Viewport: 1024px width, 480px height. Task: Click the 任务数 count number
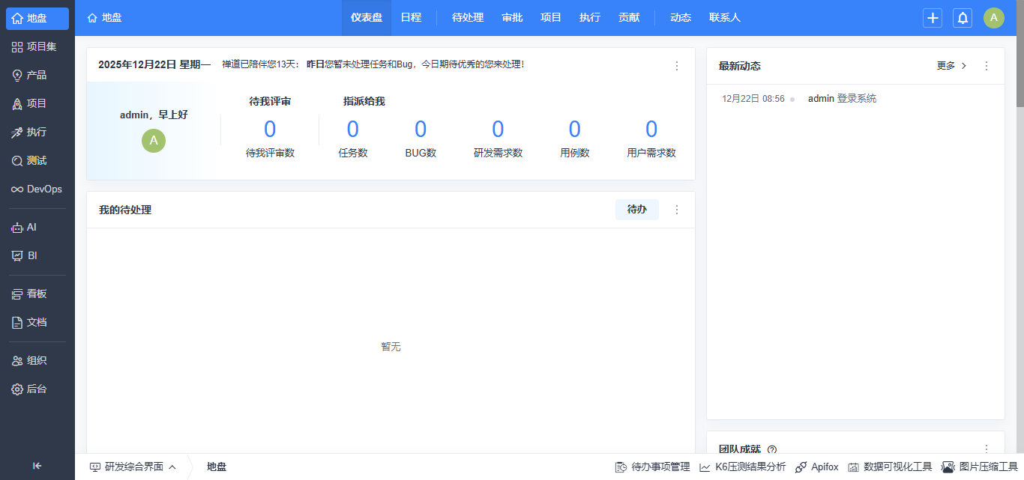click(x=352, y=130)
